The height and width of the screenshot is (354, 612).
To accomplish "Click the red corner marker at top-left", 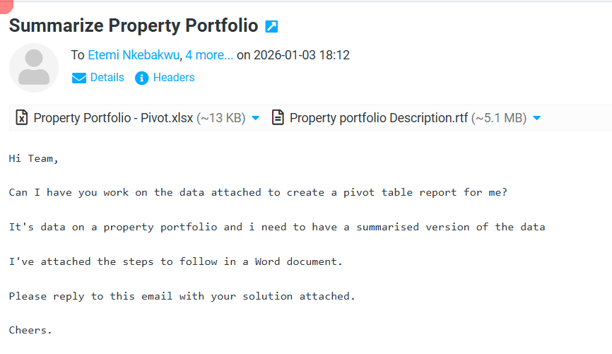I will pyautogui.click(x=4, y=5).
